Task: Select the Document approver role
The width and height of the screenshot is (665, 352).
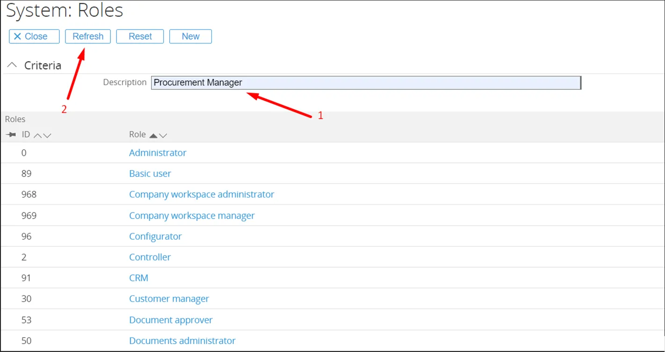Action: tap(171, 320)
